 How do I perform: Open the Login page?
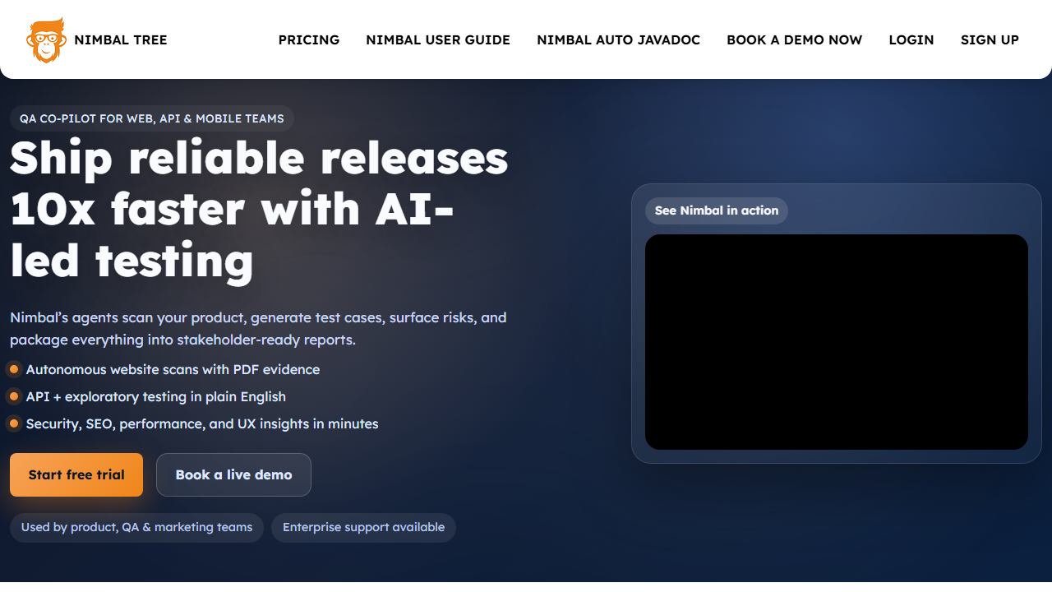tap(911, 39)
